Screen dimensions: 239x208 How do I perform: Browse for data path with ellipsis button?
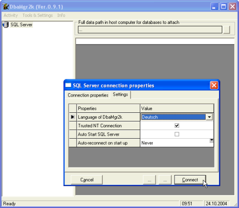pos(227,30)
